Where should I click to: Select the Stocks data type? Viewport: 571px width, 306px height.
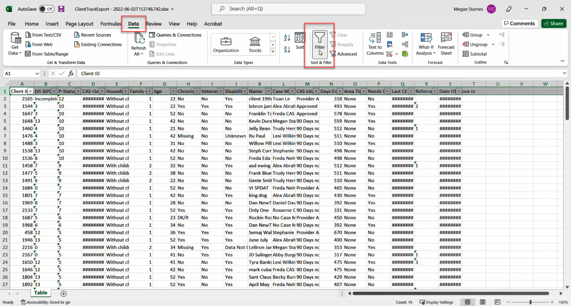[x=255, y=44]
